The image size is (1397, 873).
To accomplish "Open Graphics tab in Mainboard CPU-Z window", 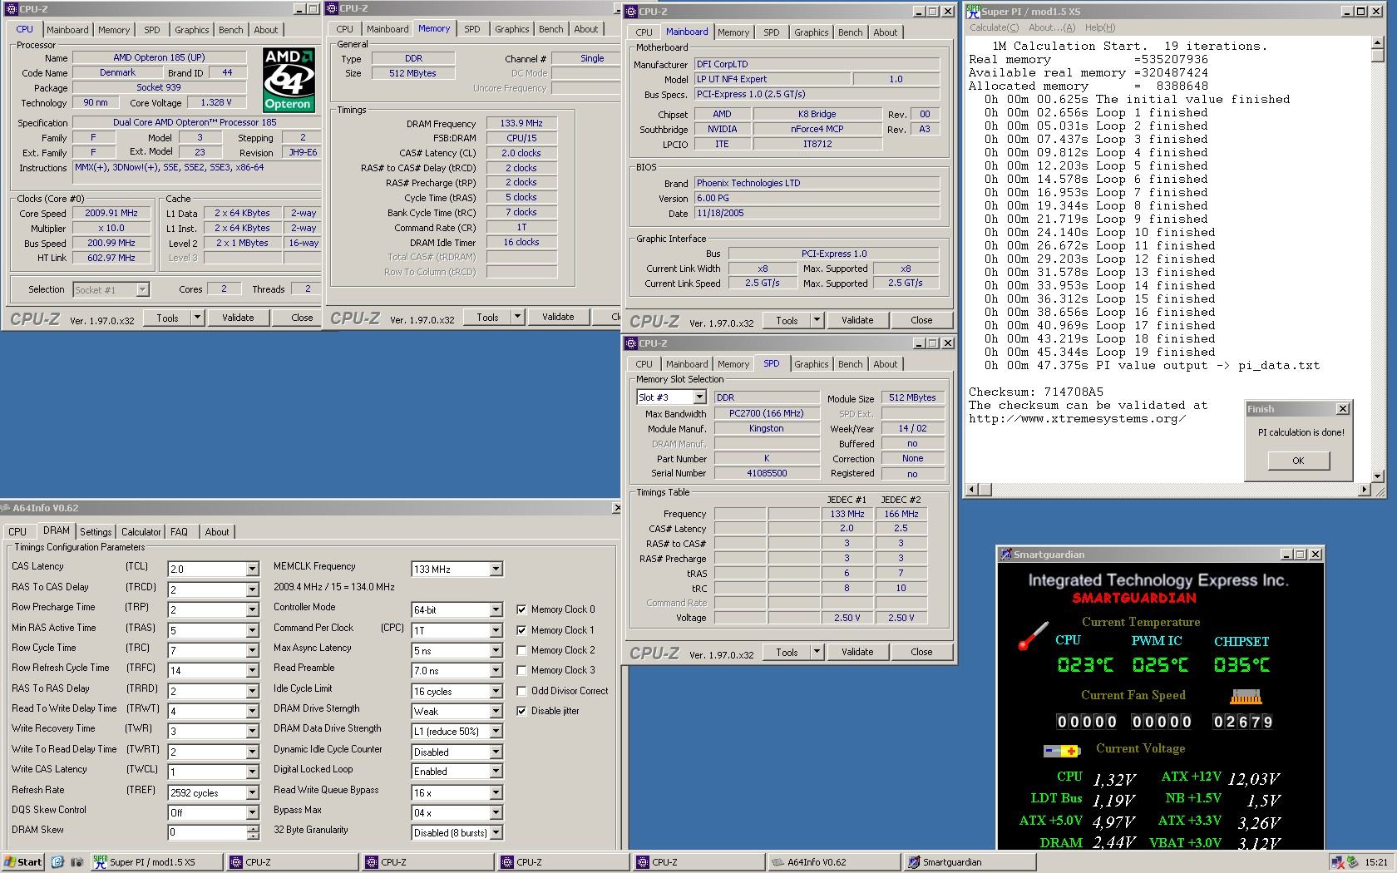I will [x=811, y=32].
